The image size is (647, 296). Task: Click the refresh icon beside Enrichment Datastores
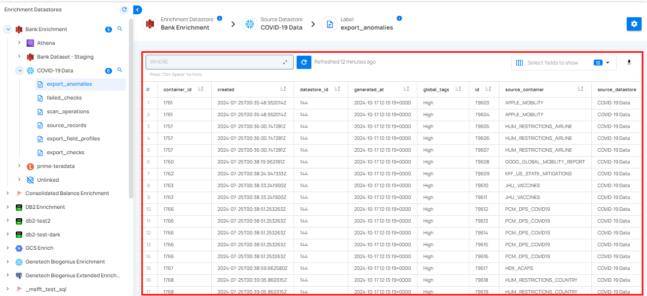(124, 9)
